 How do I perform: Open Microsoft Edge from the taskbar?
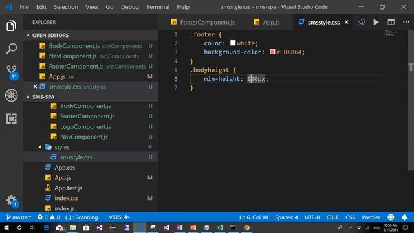pos(46,227)
